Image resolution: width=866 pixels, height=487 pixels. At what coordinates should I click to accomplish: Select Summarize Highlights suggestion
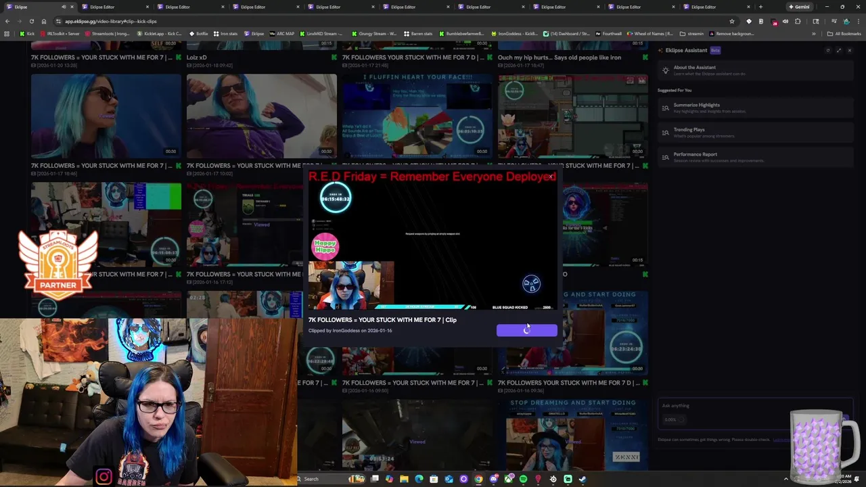click(756, 108)
